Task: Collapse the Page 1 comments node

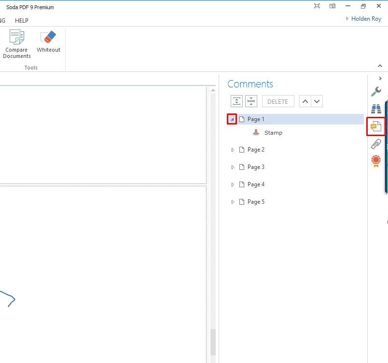Action: click(232, 119)
